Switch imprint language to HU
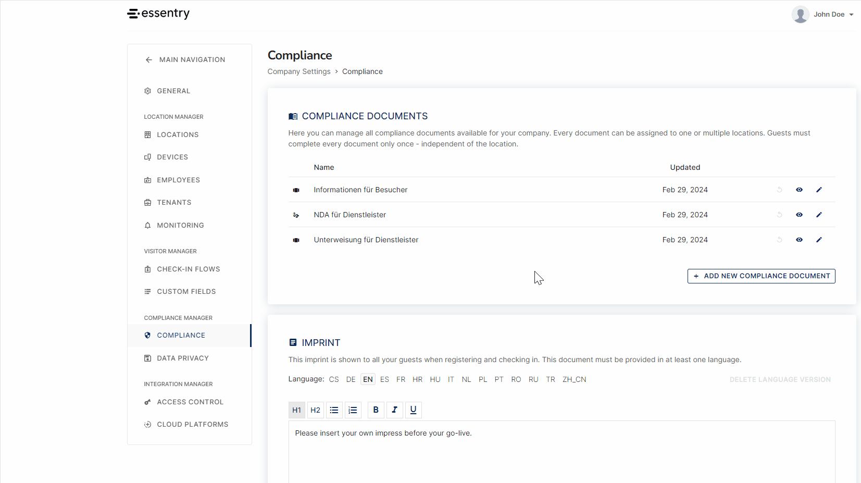Viewport: 861px width, 483px height. point(435,380)
